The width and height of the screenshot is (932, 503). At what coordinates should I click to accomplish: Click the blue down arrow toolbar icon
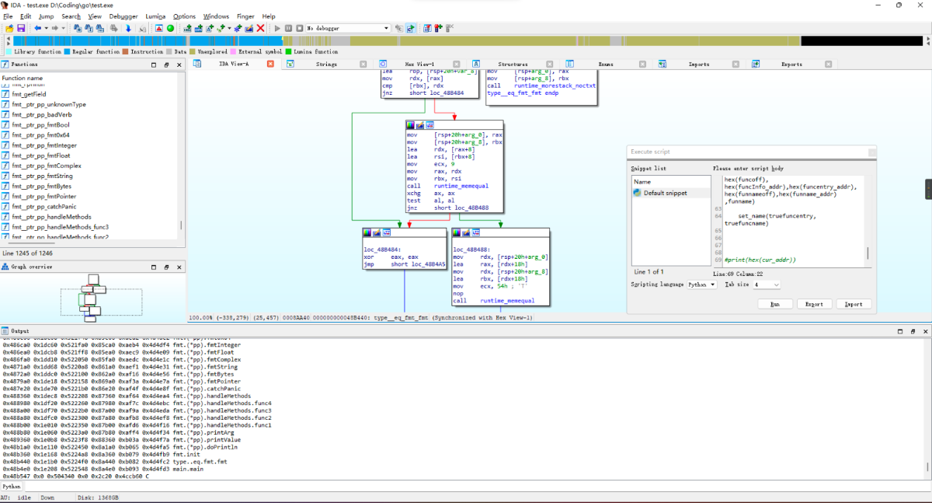click(x=128, y=28)
